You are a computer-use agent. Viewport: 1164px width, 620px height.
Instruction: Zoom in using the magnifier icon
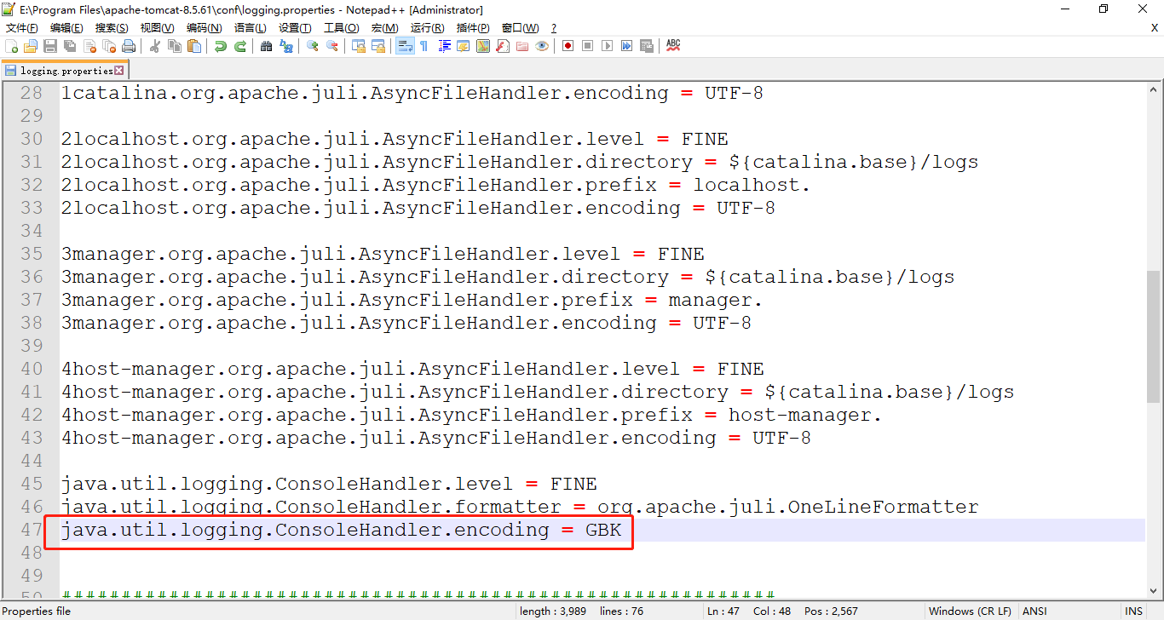(311, 45)
